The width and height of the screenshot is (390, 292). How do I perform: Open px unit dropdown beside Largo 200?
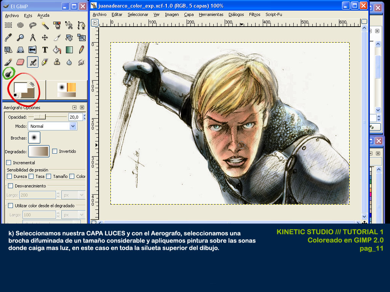[74, 195]
